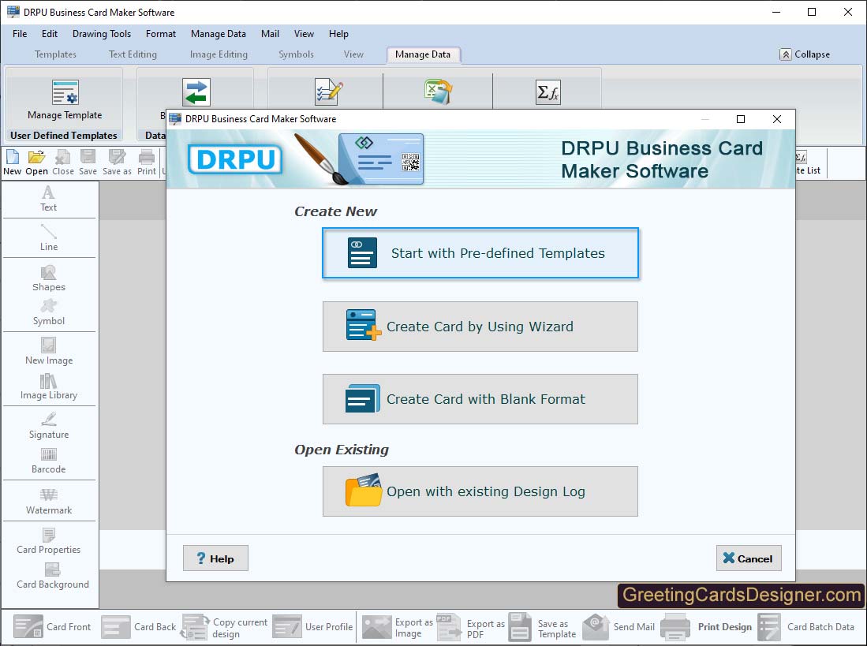Choose the Shapes tool
The image size is (867, 646).
coord(49,278)
